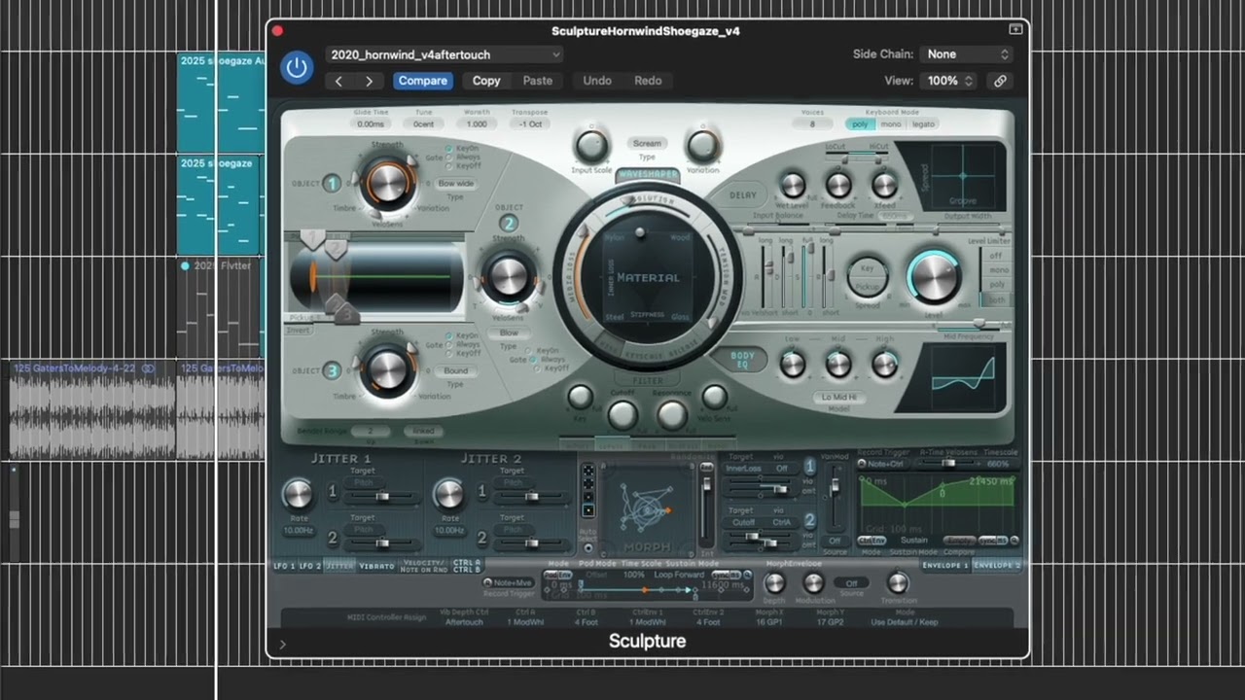This screenshot has height=700, width=1245.
Task: Open the View 100% dropdown
Action: pyautogui.click(x=950, y=81)
